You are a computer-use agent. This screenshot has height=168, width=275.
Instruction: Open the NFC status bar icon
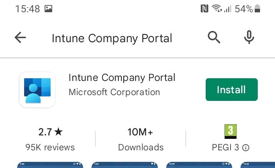tap(204, 8)
